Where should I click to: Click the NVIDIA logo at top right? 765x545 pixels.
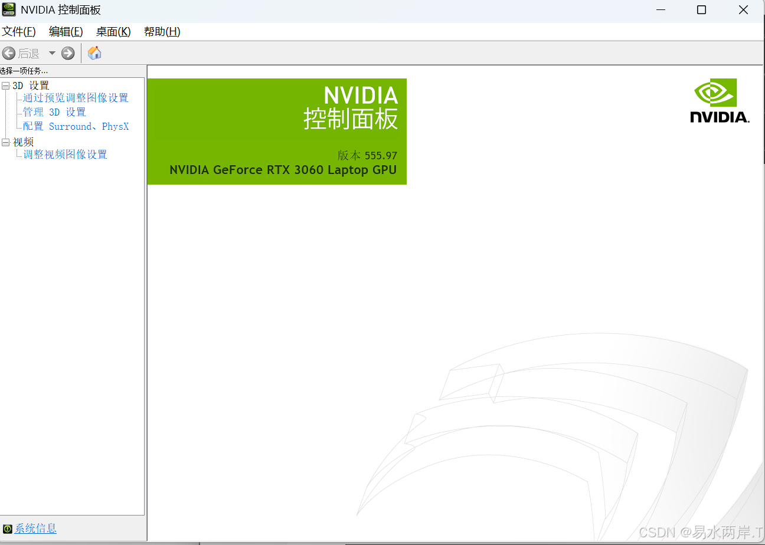pyautogui.click(x=720, y=101)
